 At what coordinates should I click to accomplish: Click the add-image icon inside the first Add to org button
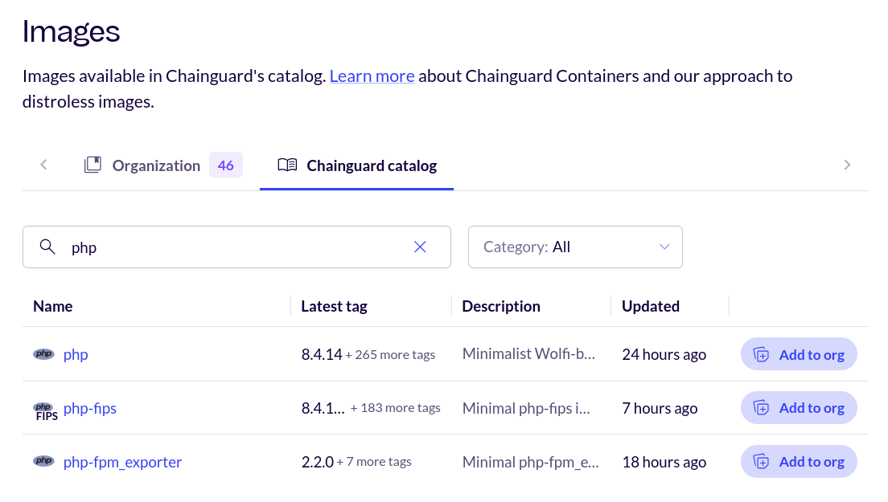(761, 353)
